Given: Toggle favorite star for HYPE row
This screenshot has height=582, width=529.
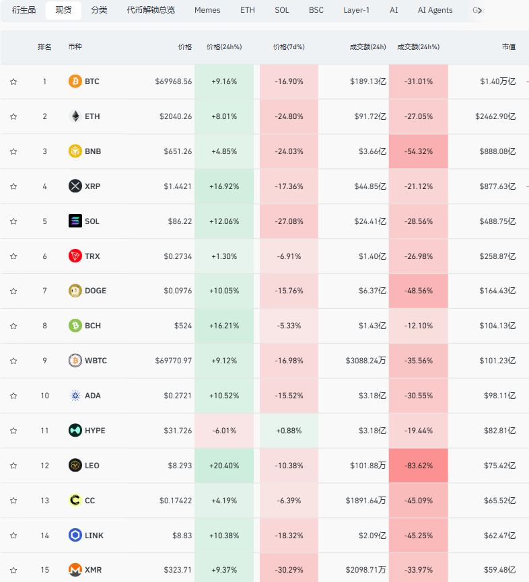Looking at the screenshot, I should pyautogui.click(x=13, y=431).
